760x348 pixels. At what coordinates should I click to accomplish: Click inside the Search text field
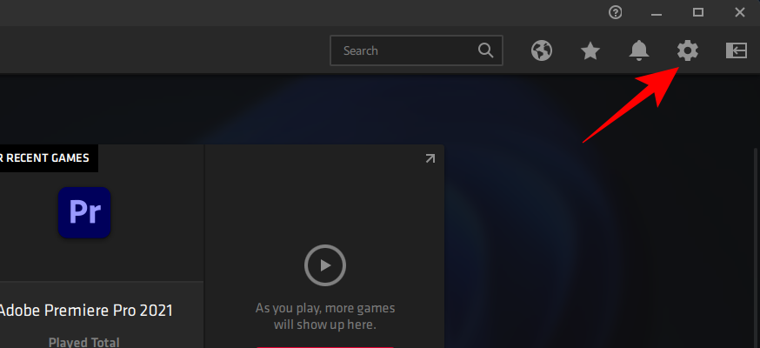(417, 50)
